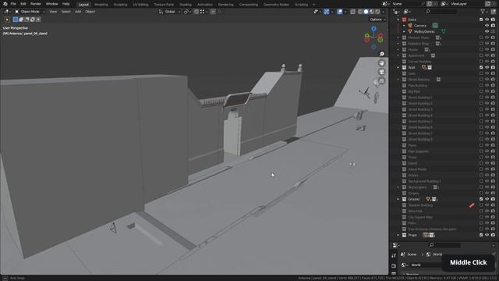Hide the Wall collection in viewport
Image resolution: width=499 pixels, height=281 pixels.
487,68
